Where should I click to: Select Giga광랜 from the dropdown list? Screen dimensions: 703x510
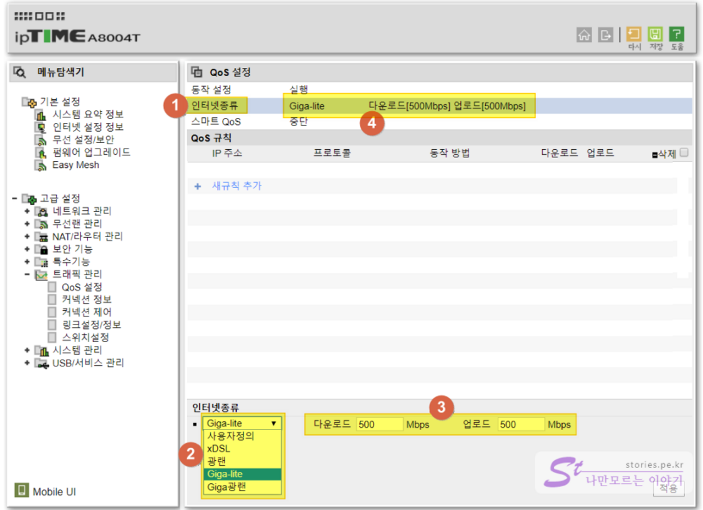pos(226,487)
